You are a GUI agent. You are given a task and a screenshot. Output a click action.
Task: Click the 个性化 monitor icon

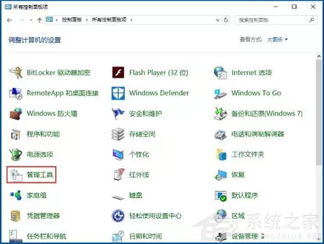point(118,155)
